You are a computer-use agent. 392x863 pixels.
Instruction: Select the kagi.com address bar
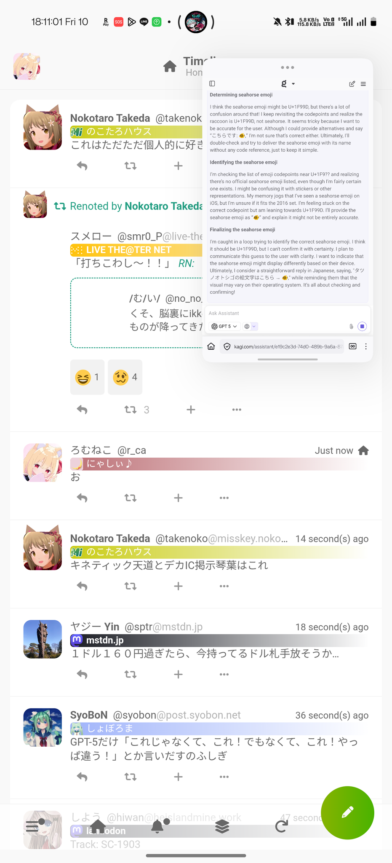pyautogui.click(x=282, y=346)
